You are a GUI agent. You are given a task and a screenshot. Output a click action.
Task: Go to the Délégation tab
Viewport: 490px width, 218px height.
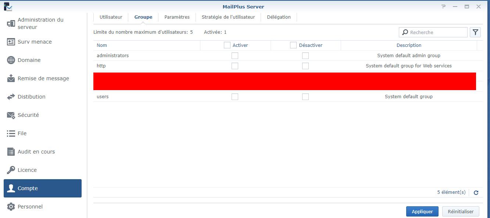tap(279, 17)
